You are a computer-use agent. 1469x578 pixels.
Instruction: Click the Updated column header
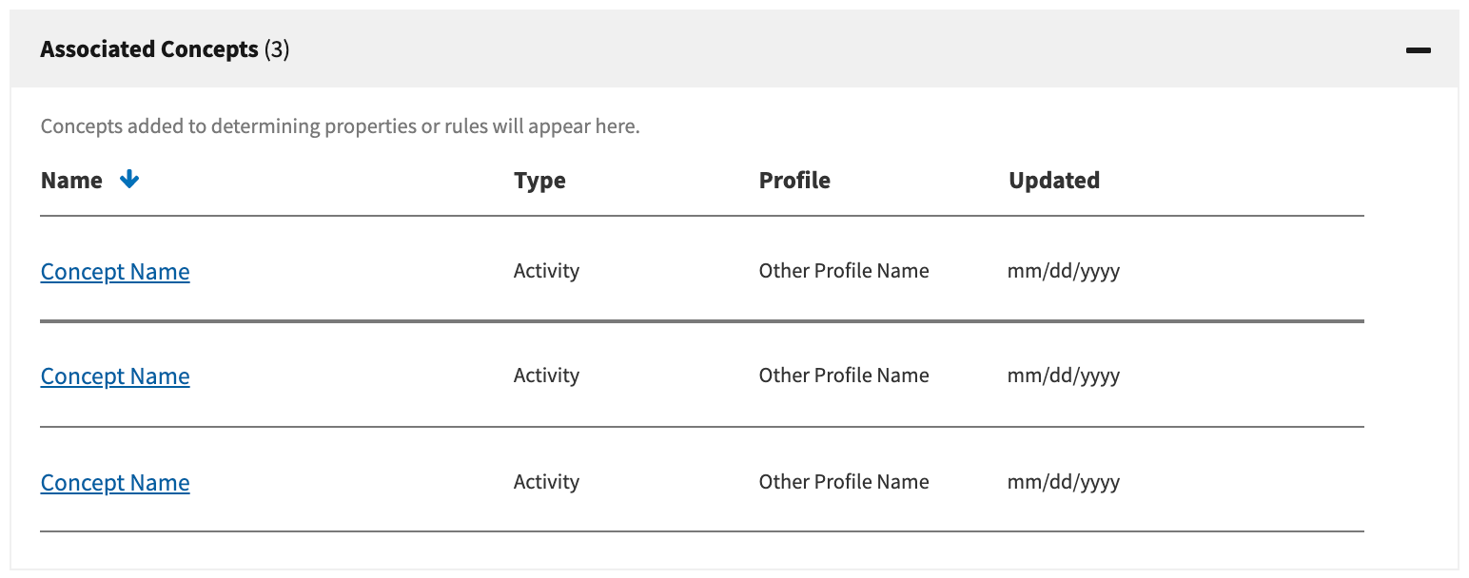click(1054, 181)
